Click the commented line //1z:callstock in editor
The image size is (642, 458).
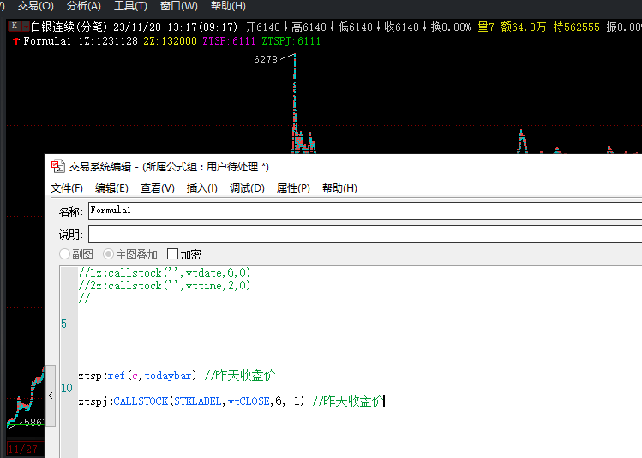(x=167, y=273)
